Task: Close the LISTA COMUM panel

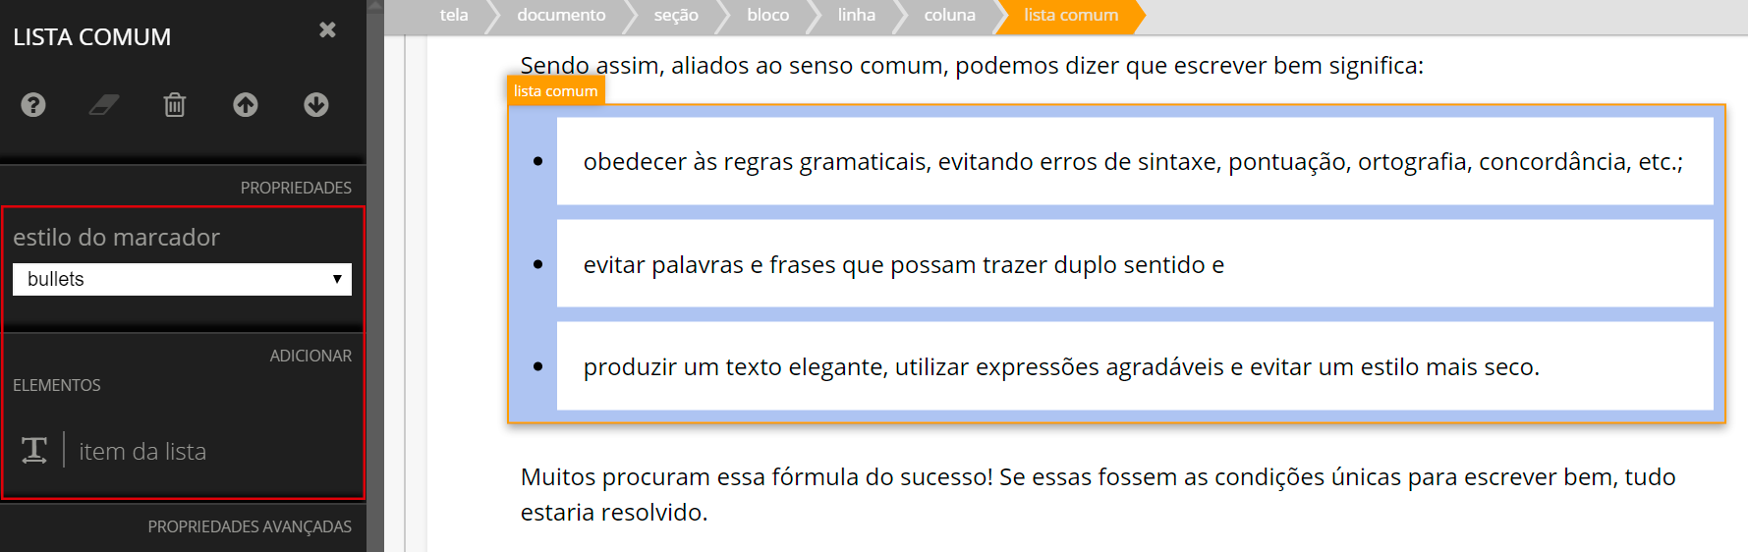Action: coord(328,30)
